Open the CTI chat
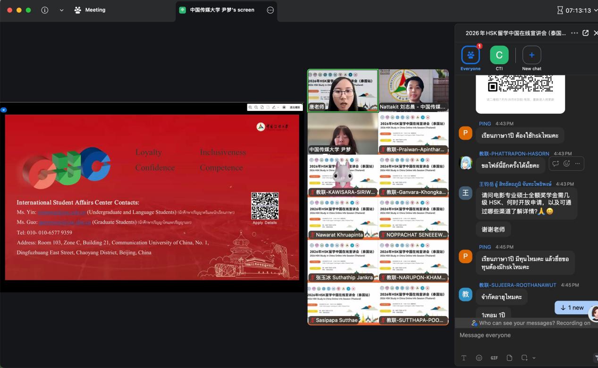Screen dimensions: 598x368 point(499,58)
